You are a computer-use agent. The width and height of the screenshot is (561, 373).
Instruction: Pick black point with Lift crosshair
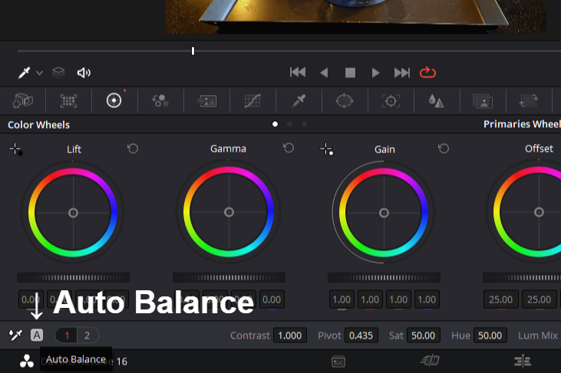click(x=16, y=149)
